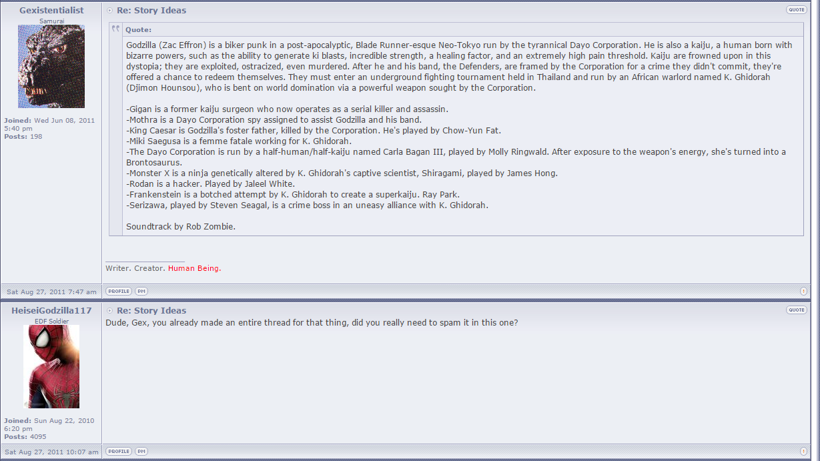
Task: Report HeiseiGodzilla117's post with the warning icon
Action: coord(803,452)
